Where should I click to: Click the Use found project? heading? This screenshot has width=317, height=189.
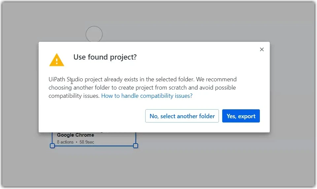pyautogui.click(x=105, y=57)
